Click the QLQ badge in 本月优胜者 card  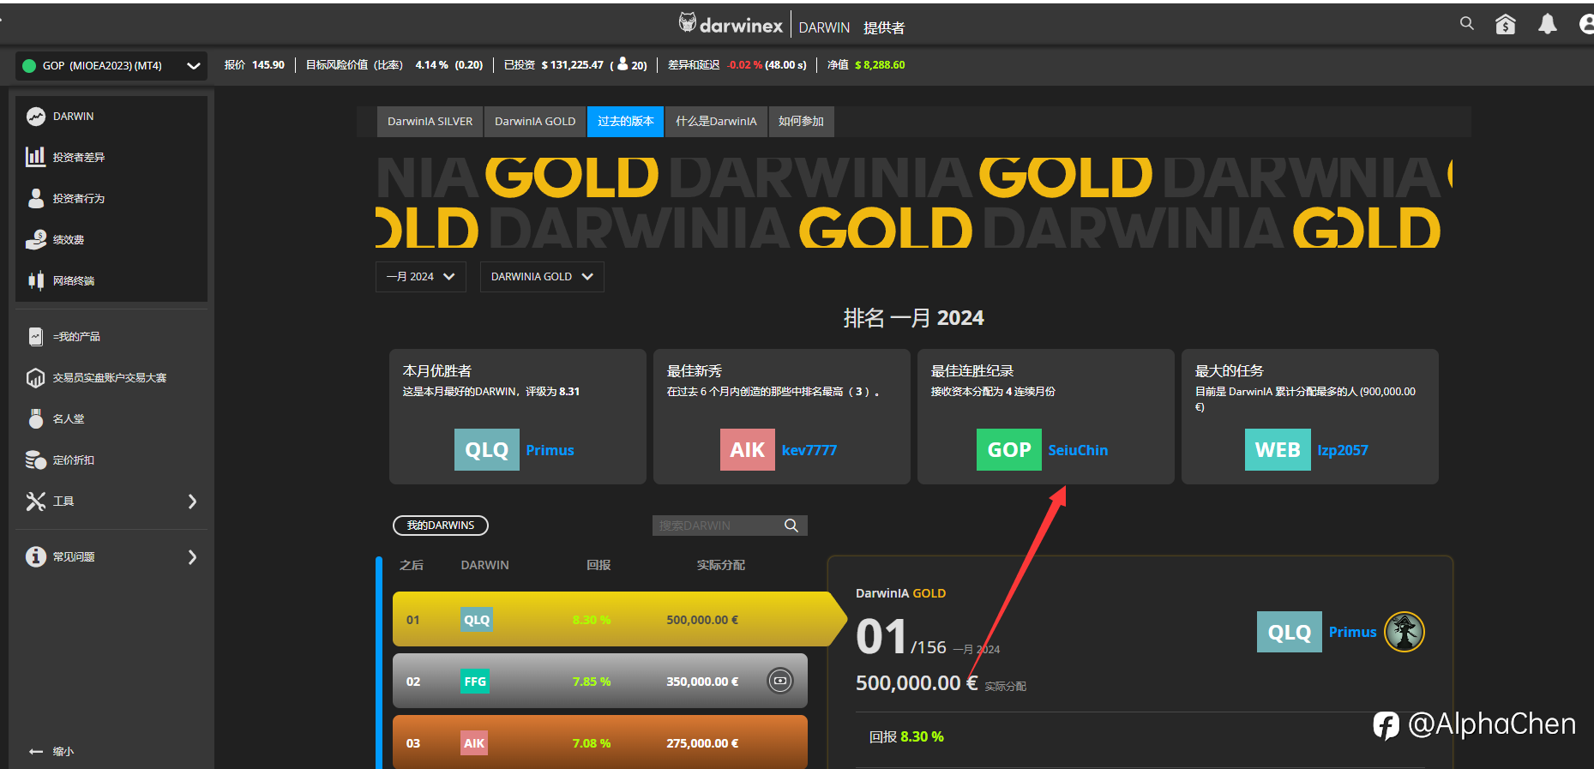click(487, 449)
